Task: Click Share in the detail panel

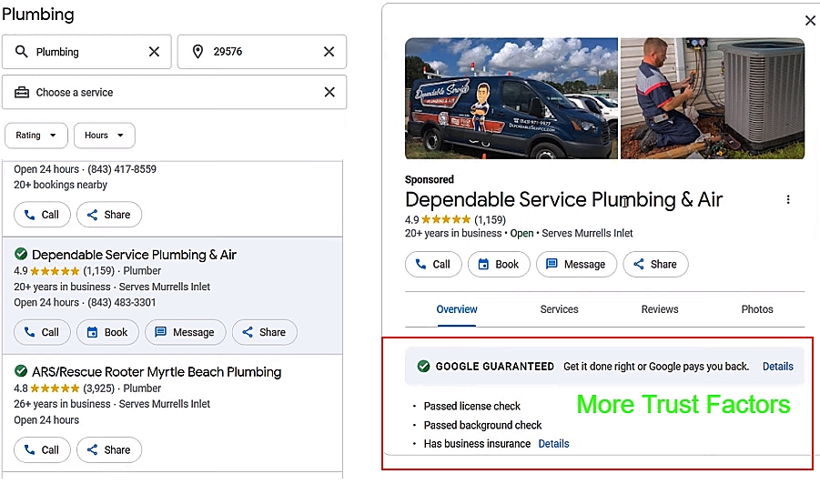Action: [x=656, y=265]
